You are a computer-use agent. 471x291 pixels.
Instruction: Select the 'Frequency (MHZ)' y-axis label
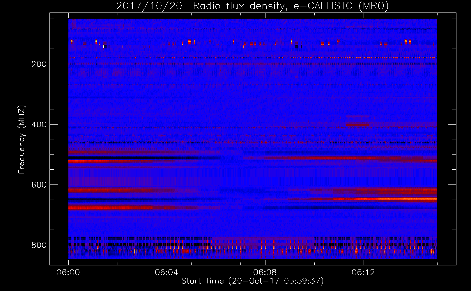tap(22, 139)
